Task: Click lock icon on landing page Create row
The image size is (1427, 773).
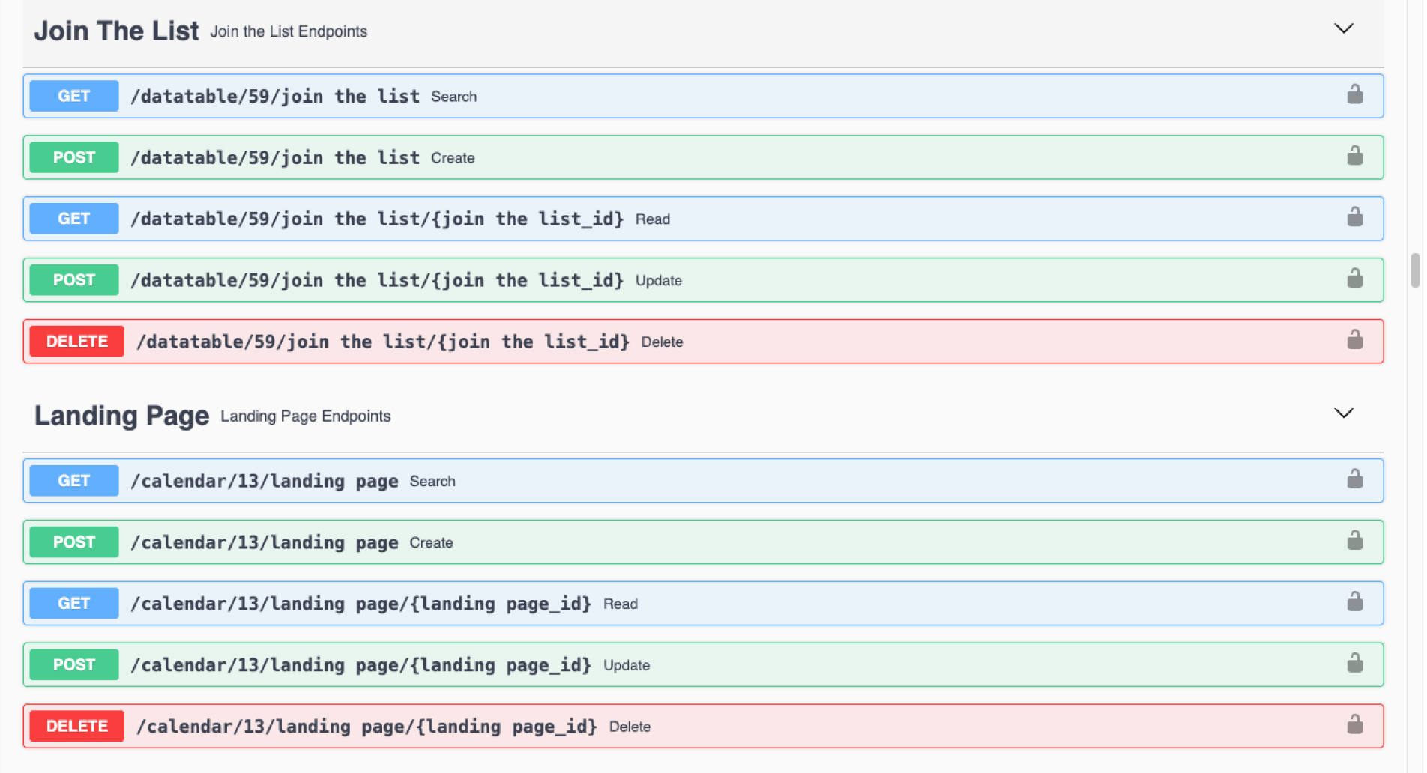Action: coord(1354,541)
